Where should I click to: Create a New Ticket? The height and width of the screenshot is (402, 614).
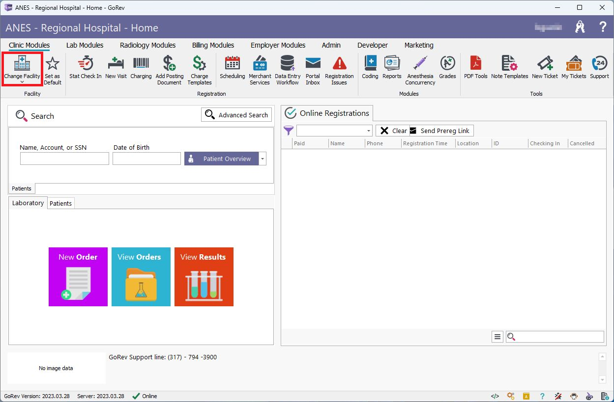point(545,67)
